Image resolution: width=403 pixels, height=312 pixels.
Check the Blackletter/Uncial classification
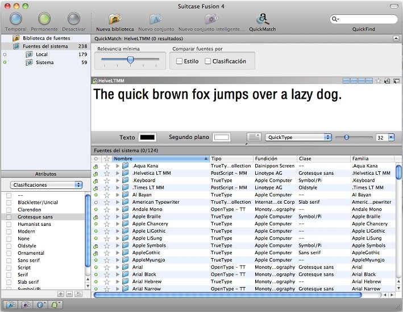(x=9, y=203)
